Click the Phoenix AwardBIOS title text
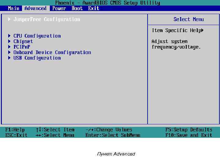The image size is (220, 165). click(108, 3)
